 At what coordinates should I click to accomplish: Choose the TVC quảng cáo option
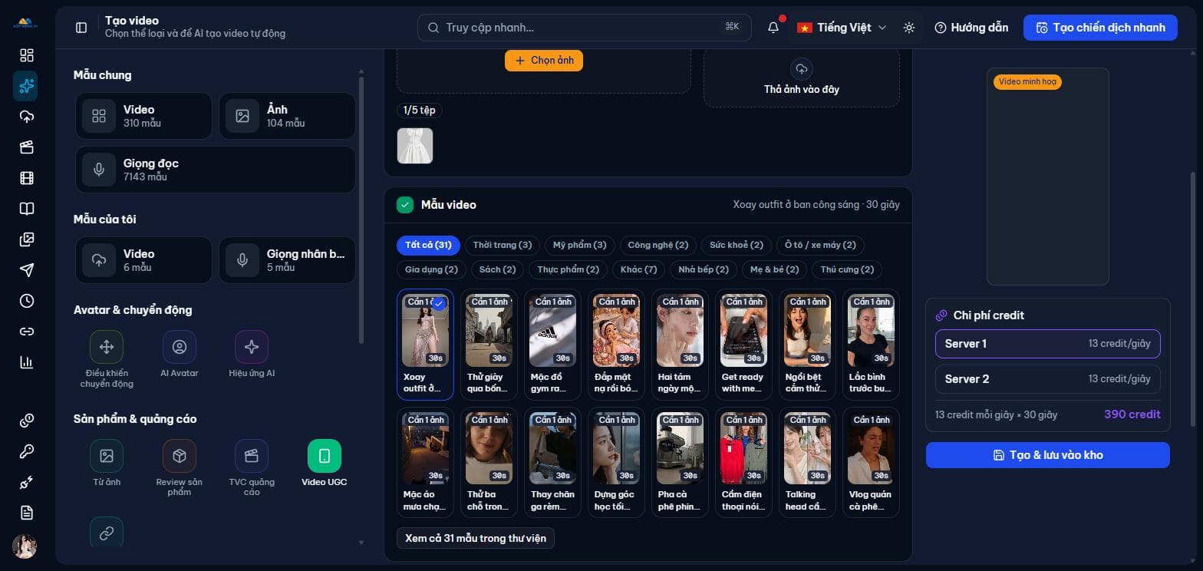(252, 467)
